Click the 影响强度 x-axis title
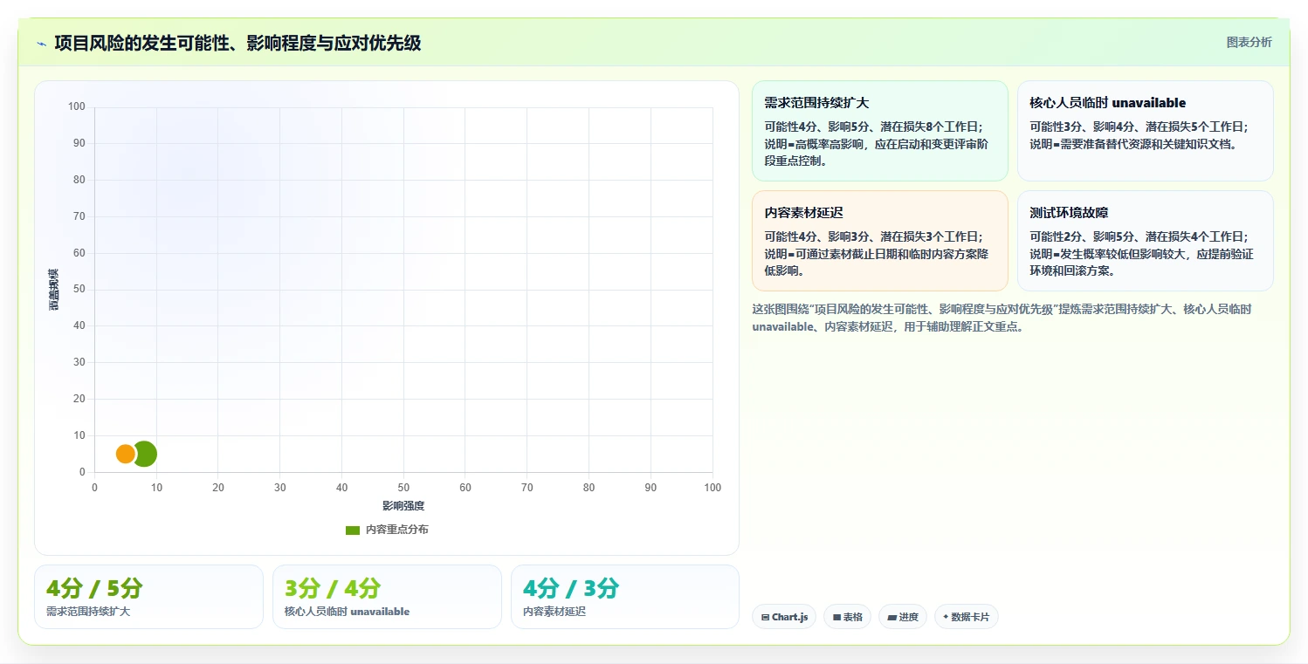 click(x=403, y=506)
